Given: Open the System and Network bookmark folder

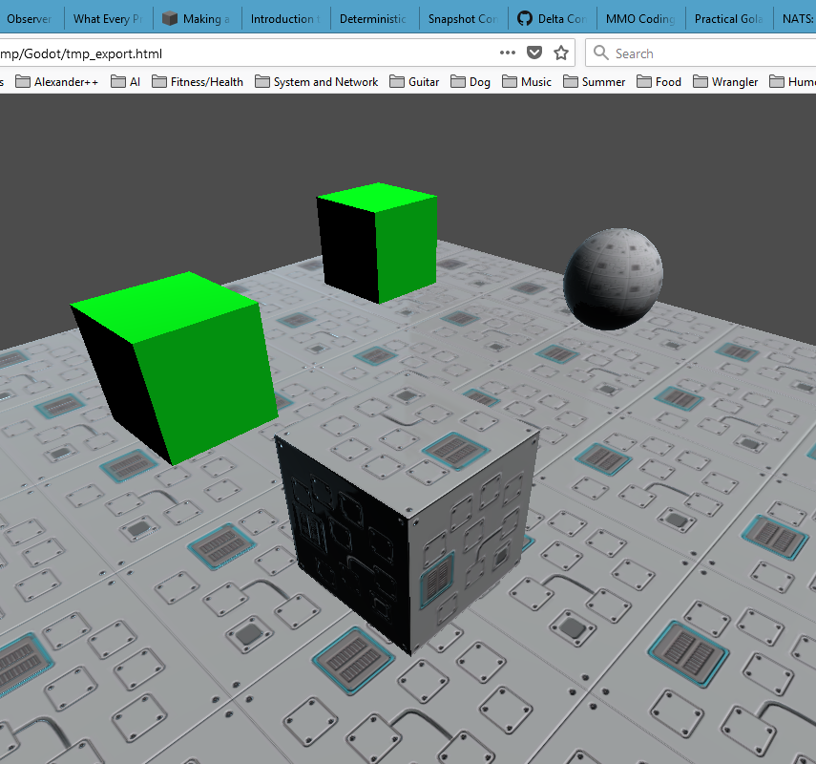Looking at the screenshot, I should 324,81.
